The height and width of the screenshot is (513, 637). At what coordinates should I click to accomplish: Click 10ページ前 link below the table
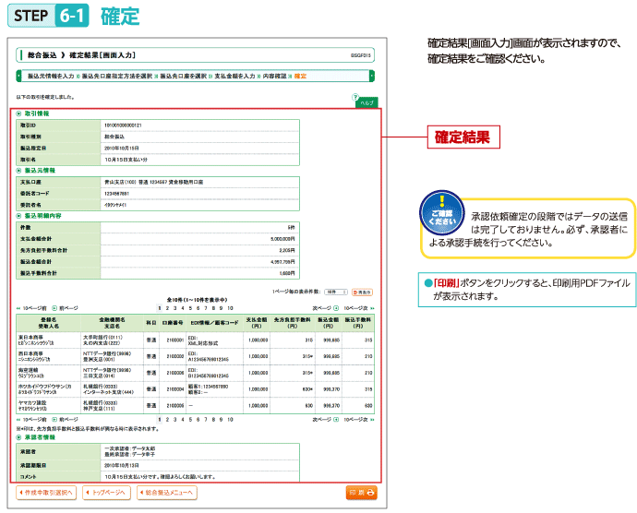(31, 420)
